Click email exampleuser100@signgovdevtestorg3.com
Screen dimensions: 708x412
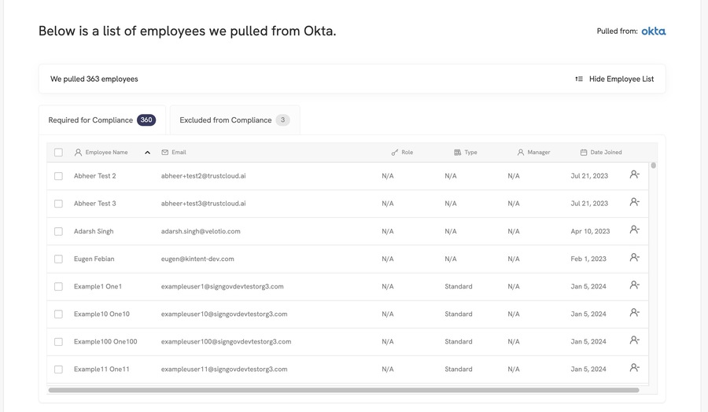(226, 341)
